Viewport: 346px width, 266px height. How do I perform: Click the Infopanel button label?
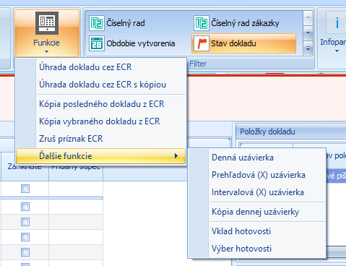(x=333, y=42)
